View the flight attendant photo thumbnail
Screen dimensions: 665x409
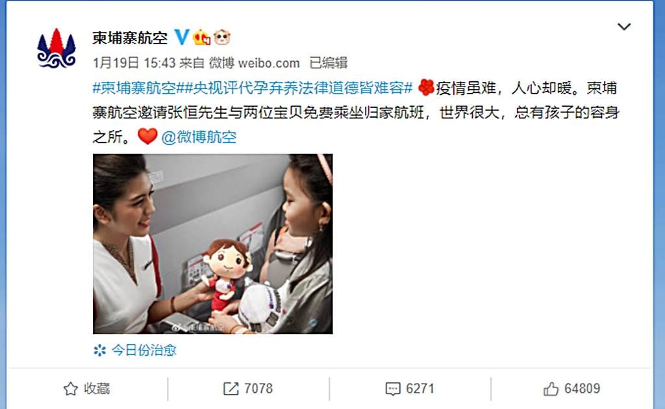click(x=212, y=244)
